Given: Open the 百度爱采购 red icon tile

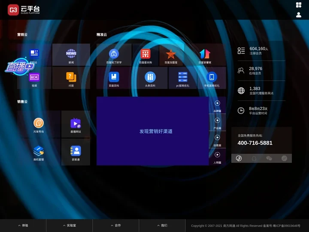Looking at the screenshot, I should [x=145, y=55].
